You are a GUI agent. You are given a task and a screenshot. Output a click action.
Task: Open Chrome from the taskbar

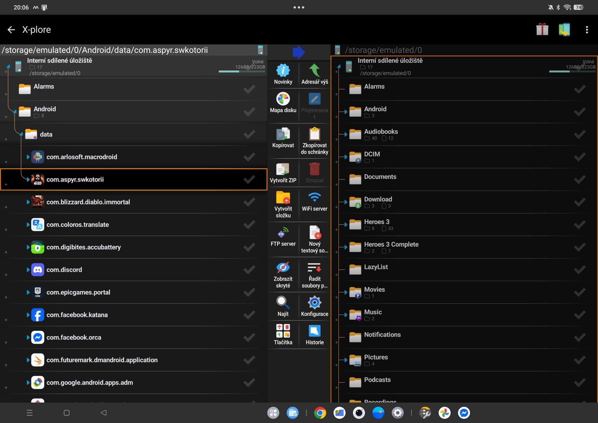point(320,413)
